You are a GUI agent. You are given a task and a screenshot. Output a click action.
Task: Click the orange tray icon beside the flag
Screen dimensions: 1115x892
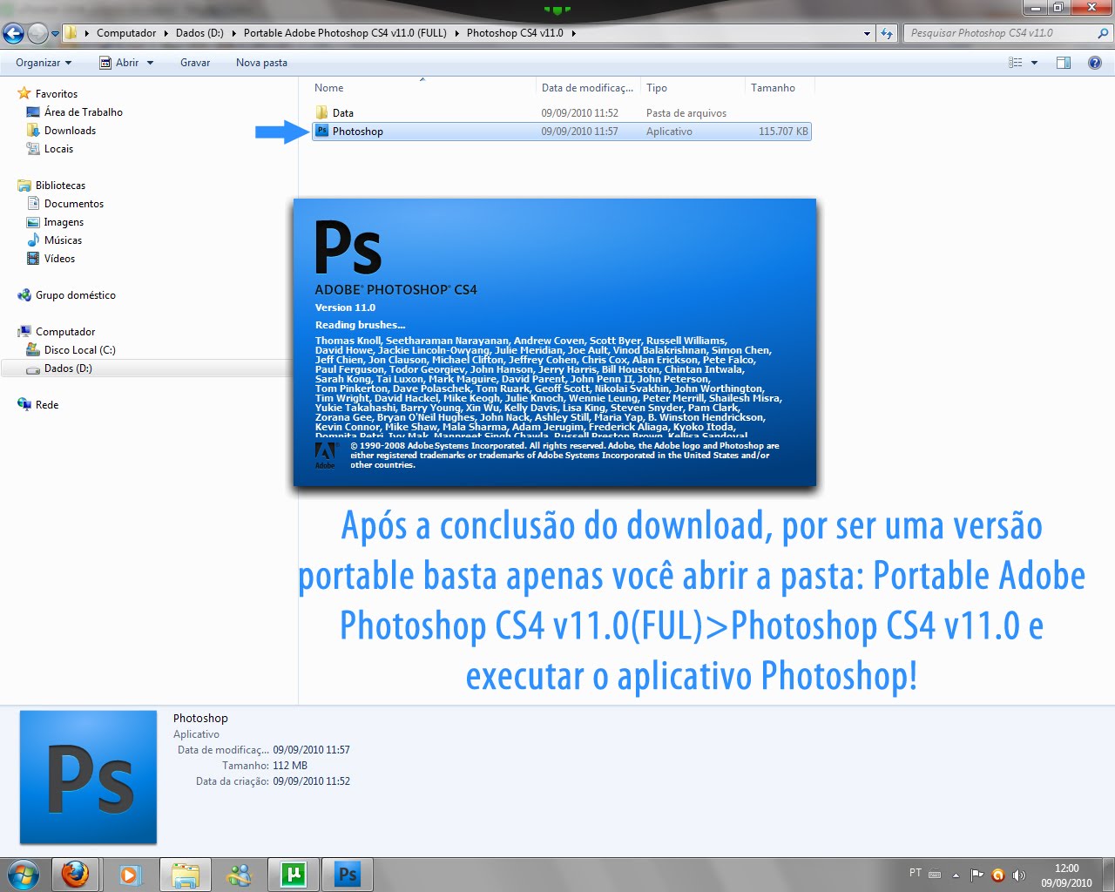(998, 875)
